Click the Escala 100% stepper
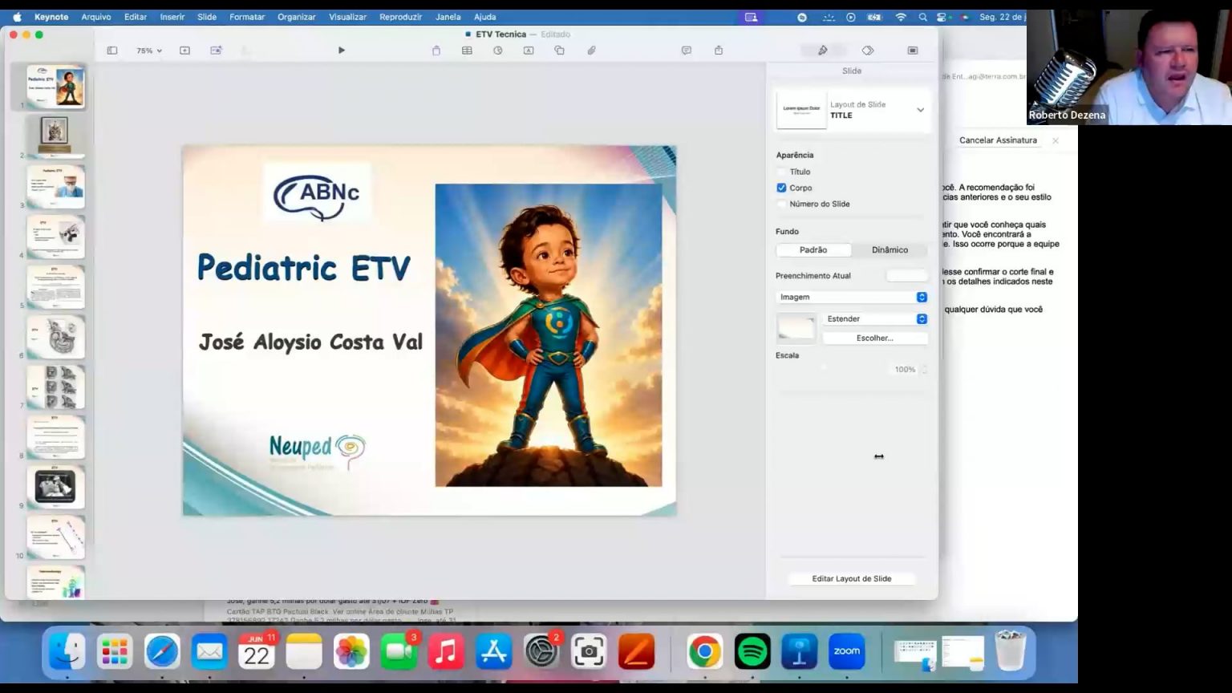This screenshot has height=693, width=1232. (924, 370)
